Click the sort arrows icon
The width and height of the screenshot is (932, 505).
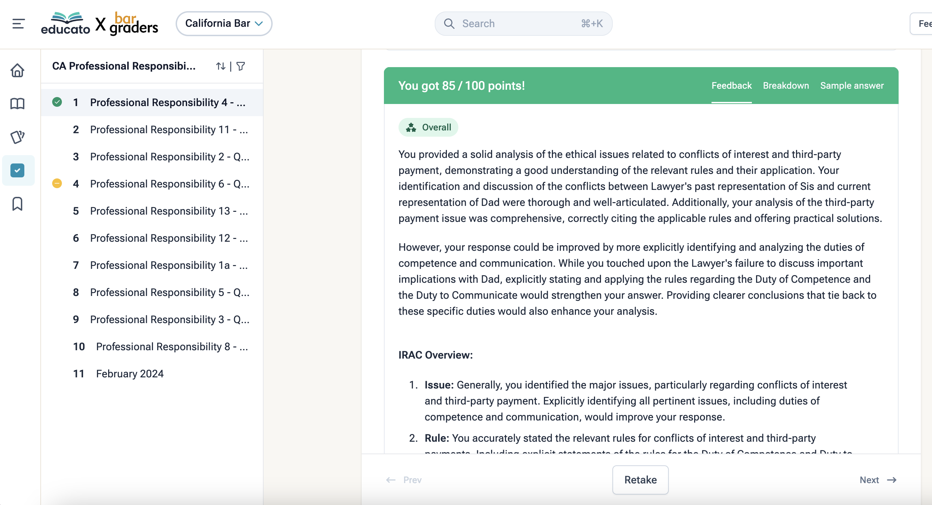tap(221, 66)
